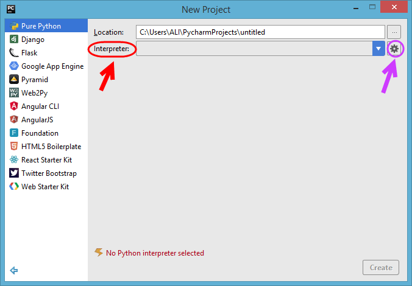Click the New Project window title
This screenshot has width=412, height=286.
pos(206,10)
